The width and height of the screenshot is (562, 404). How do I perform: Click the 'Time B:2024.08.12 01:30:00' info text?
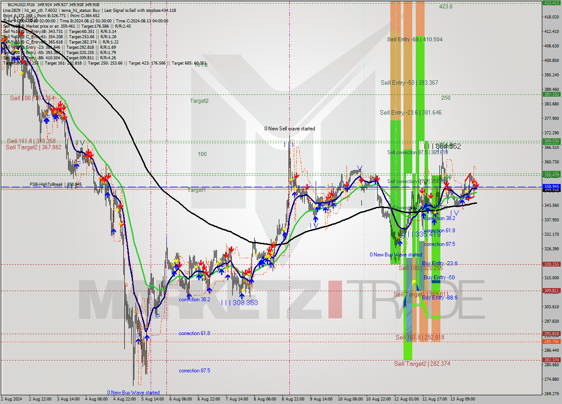coord(86,21)
